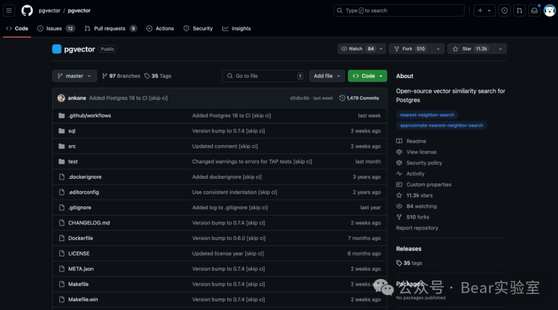Click the Custom properties icon
Screen dimensions: 558x310
[399, 184]
